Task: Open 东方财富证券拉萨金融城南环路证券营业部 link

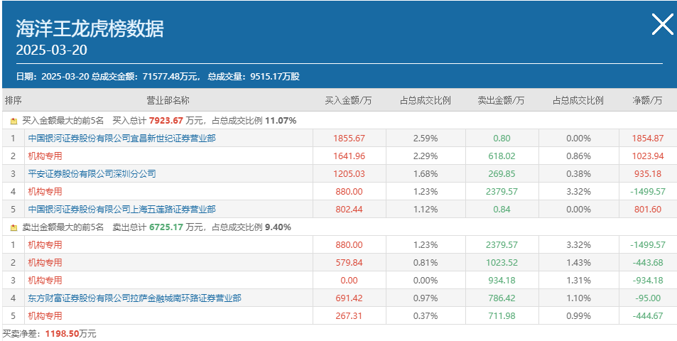Action: 135,298
